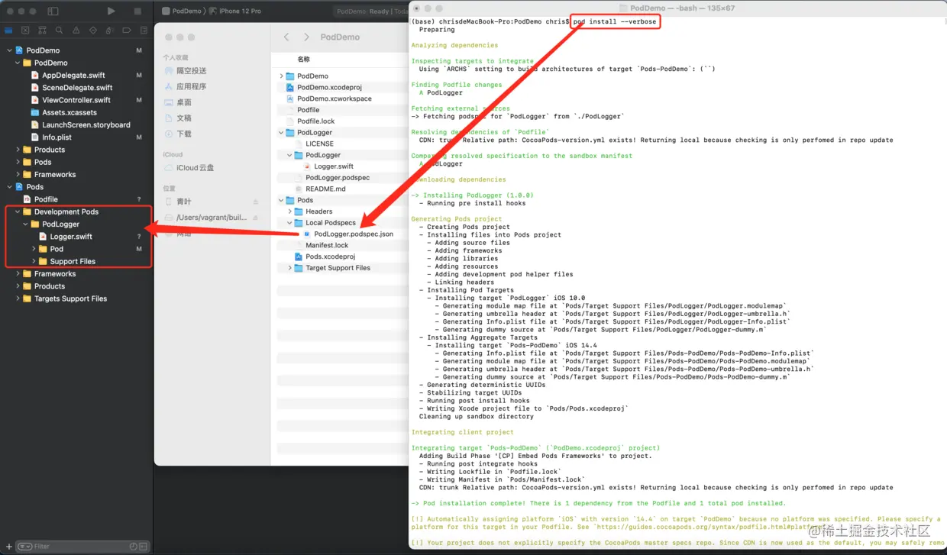
Task: Expand the Support Files folder
Action: 34,261
